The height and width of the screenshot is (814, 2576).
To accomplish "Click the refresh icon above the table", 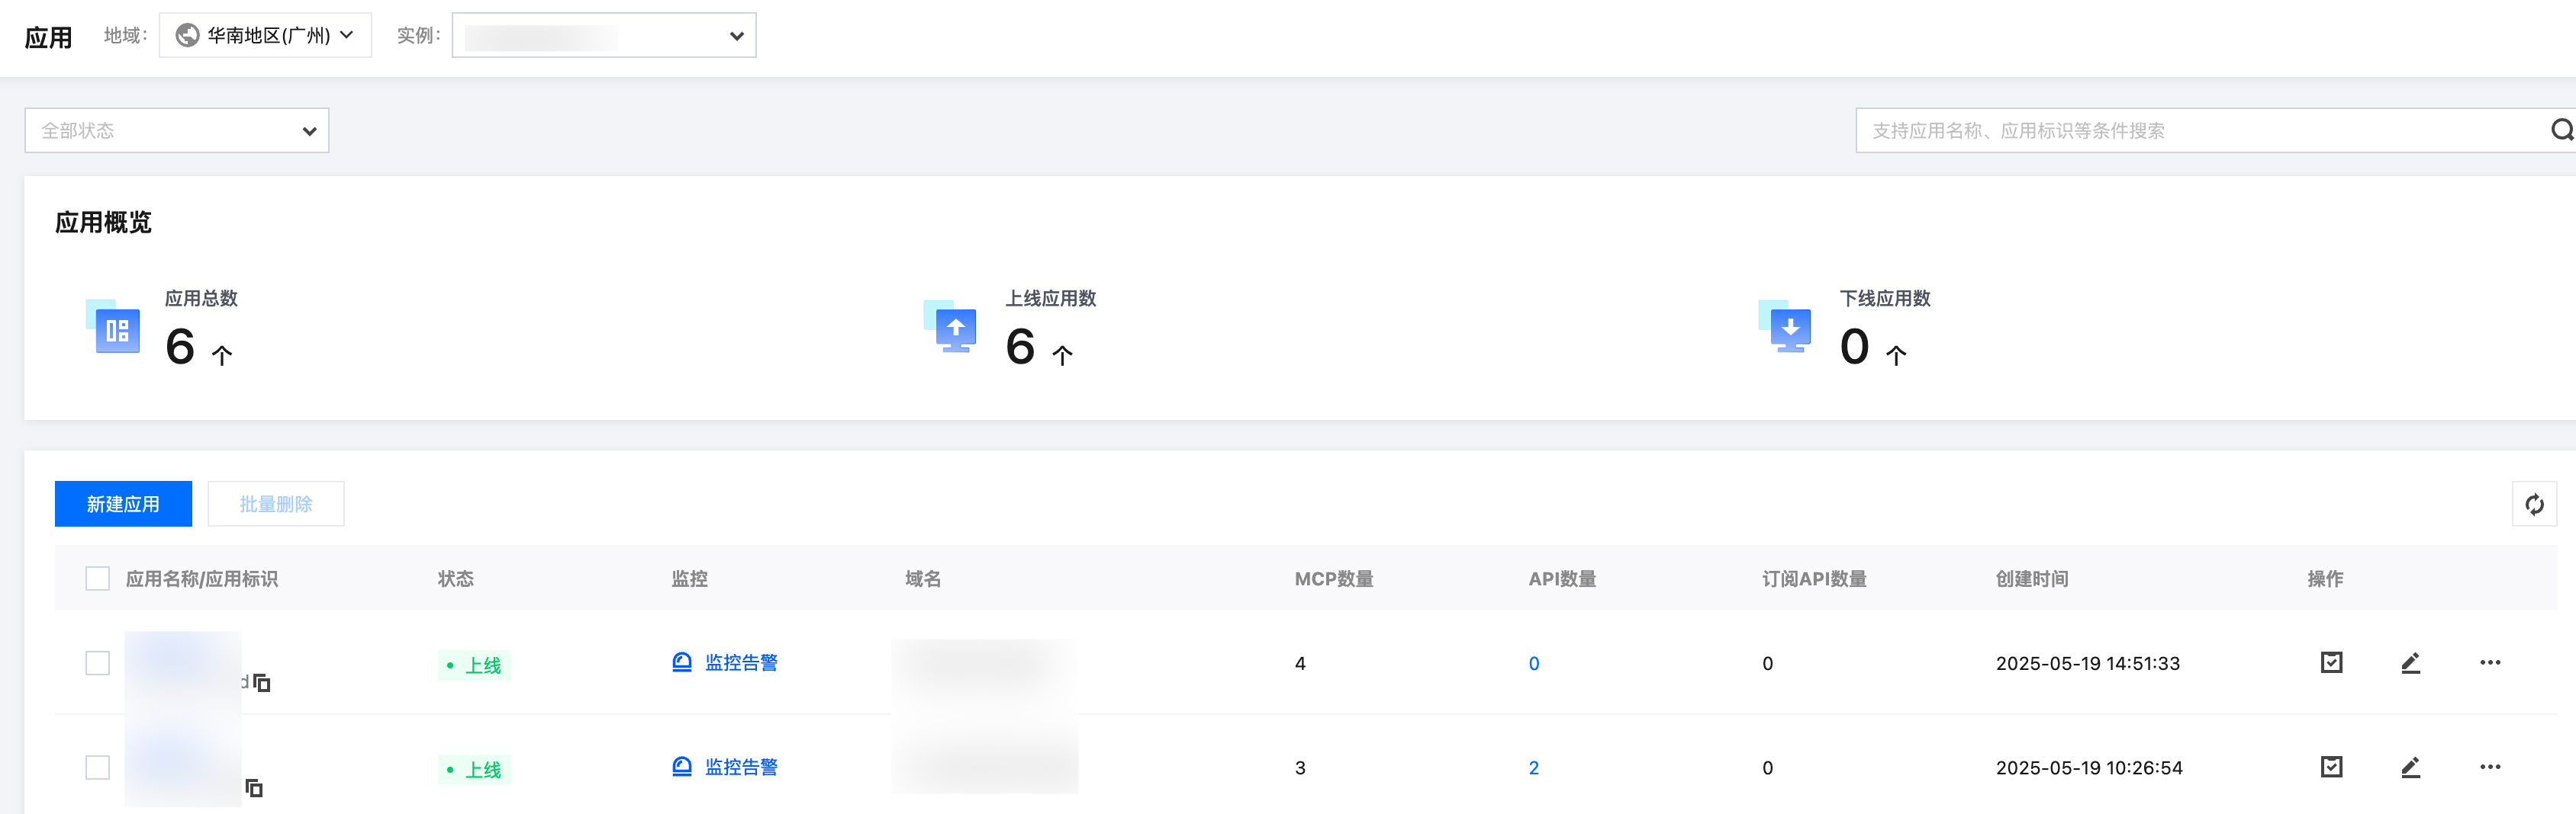I will (2533, 505).
